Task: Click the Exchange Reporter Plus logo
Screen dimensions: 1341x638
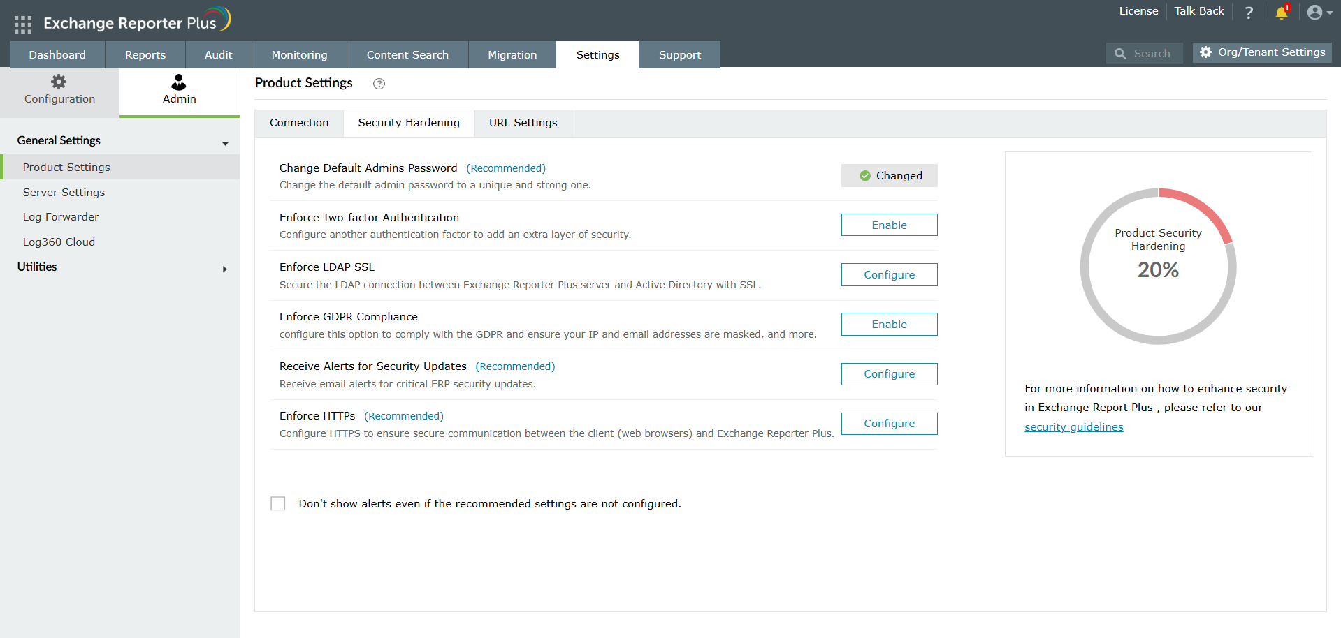Action: tap(137, 21)
